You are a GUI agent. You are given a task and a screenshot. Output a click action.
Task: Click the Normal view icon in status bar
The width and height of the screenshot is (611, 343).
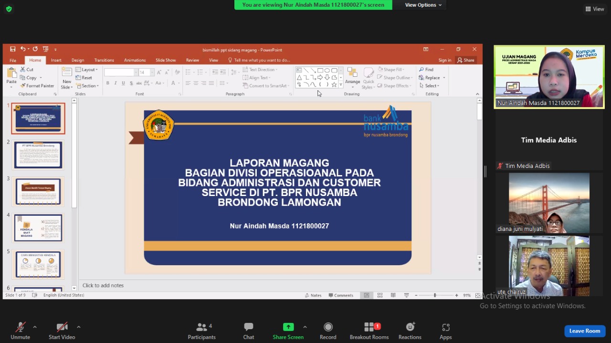coord(367,295)
